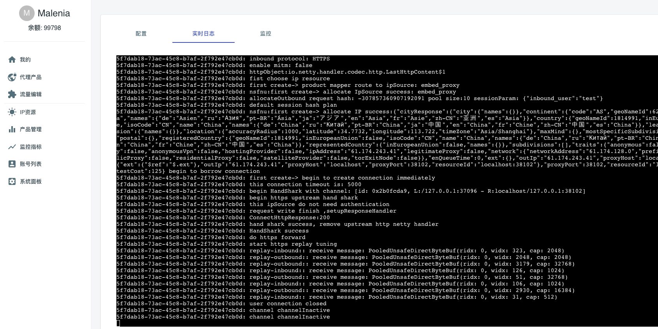Click log line with 'widx: 323, cap: 2048'
This screenshot has width=658, height=329.
(x=340, y=251)
